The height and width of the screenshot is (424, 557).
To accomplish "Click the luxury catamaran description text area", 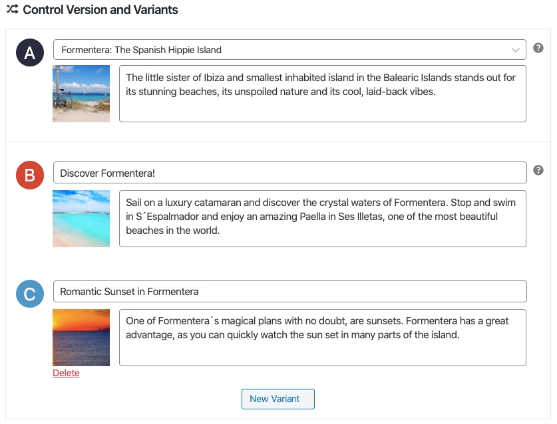I will [323, 219].
